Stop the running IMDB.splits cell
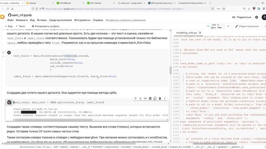Screen dimensions: 266x149 point(9,102)
